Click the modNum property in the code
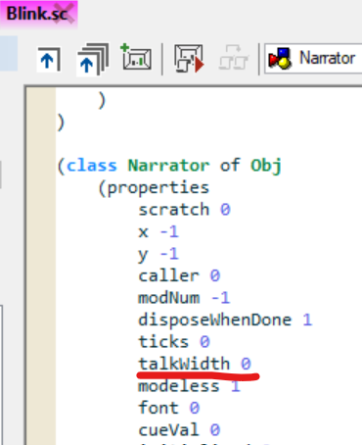This screenshot has height=445, width=362. click(169, 298)
